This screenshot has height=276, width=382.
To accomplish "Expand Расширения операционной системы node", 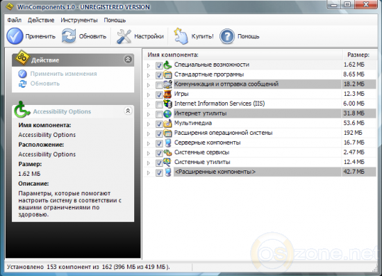I will [x=149, y=134].
